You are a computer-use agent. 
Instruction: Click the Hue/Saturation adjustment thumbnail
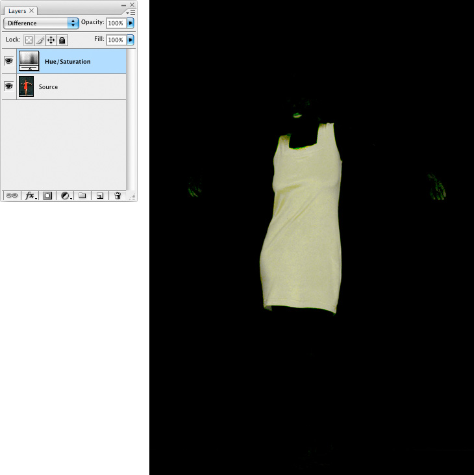(29, 61)
